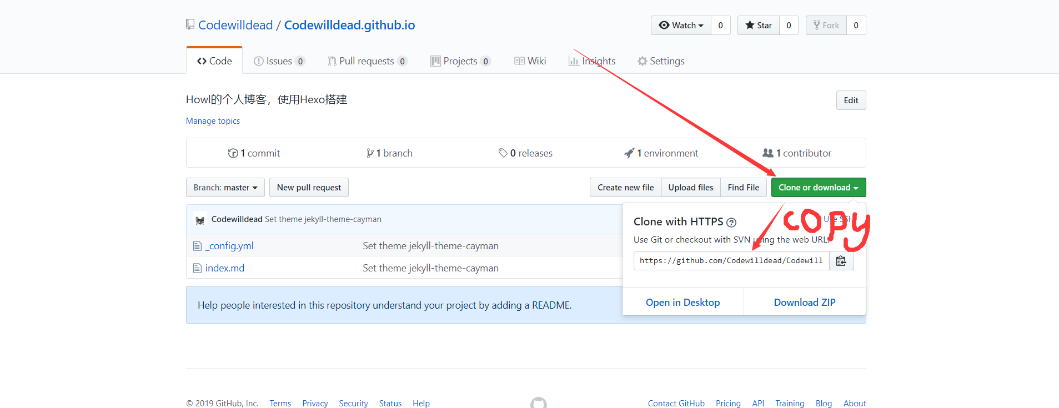Open the Issues tab
The width and height of the screenshot is (1059, 408).
(279, 61)
